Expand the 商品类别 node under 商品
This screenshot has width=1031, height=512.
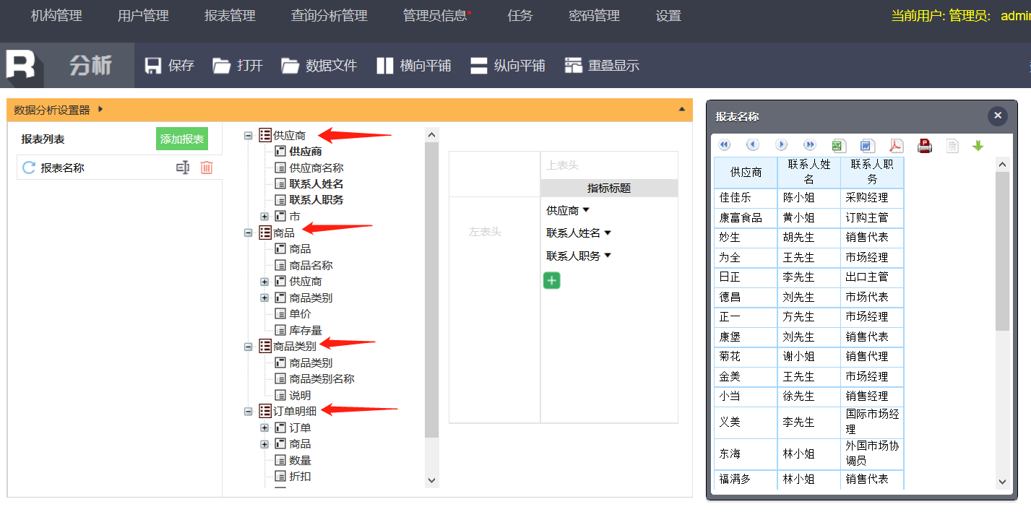[264, 298]
